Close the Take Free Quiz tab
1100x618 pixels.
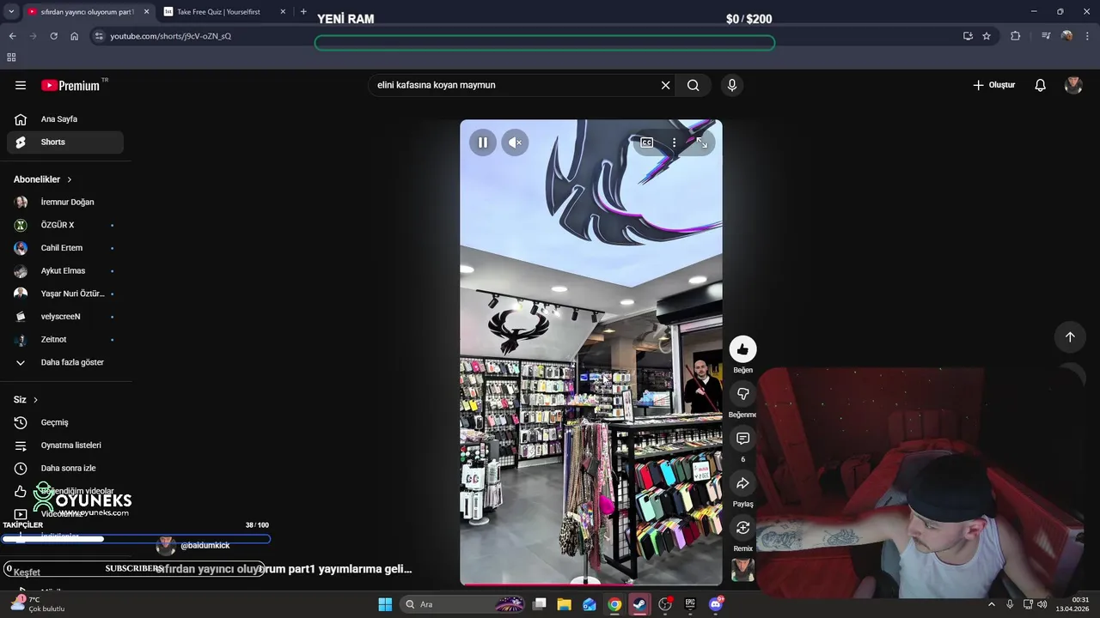(x=283, y=12)
